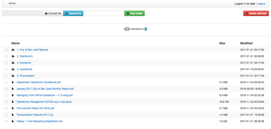Image resolution: width=271 pixels, height=129 pixels.
Task: Click the 5.4 MB size value
Action: point(223,82)
